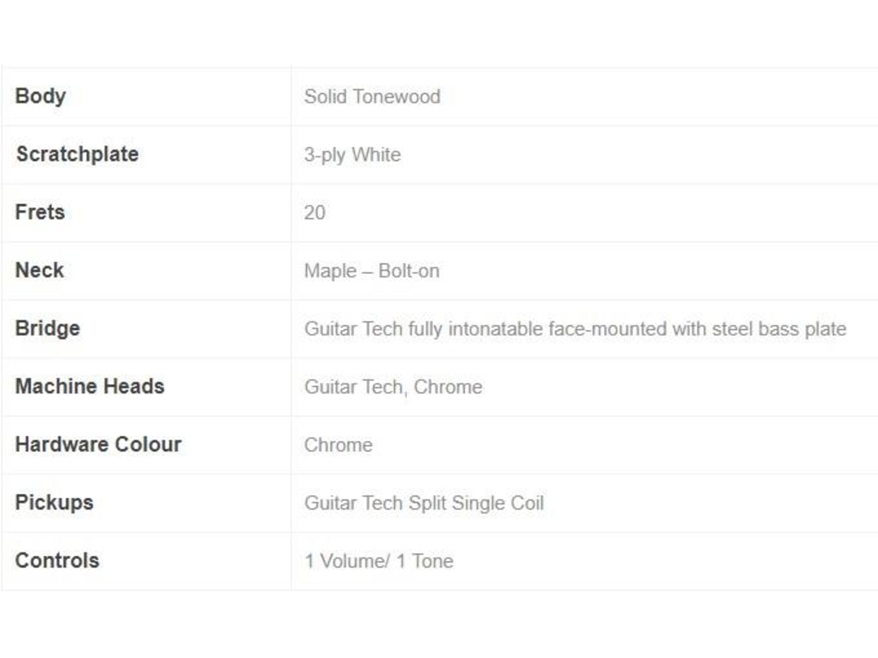
Task: Click the words steel bass plate
Action: (x=779, y=329)
